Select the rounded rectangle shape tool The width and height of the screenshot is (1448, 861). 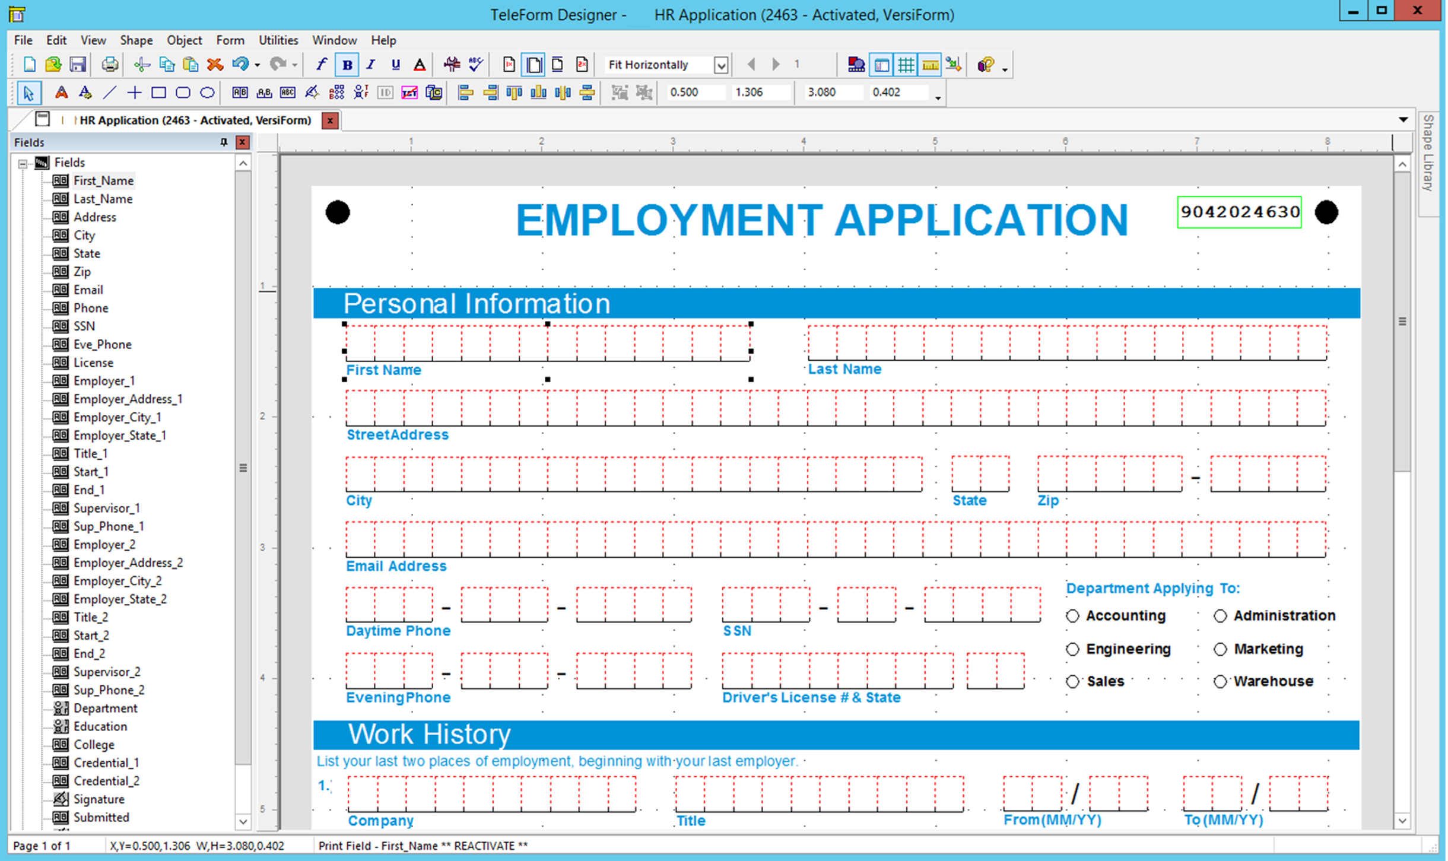click(183, 93)
